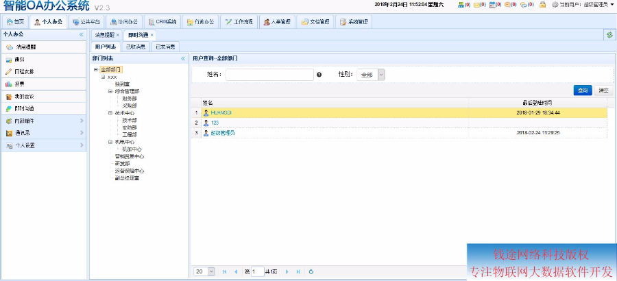Select 采购部 in the department tree
This screenshot has width=617, height=281.
pyautogui.click(x=130, y=106)
